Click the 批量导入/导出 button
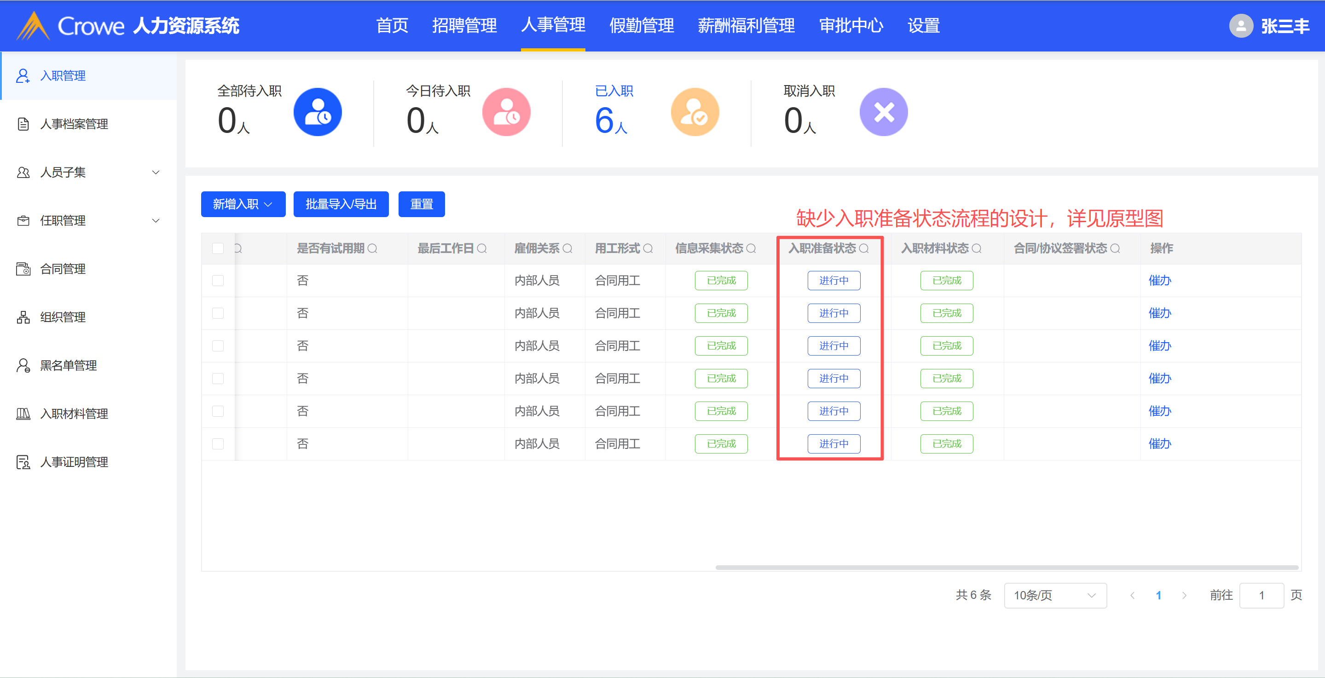 (341, 204)
